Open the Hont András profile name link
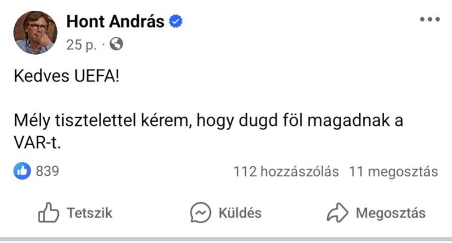This screenshot has height=243, width=452. [x=115, y=22]
